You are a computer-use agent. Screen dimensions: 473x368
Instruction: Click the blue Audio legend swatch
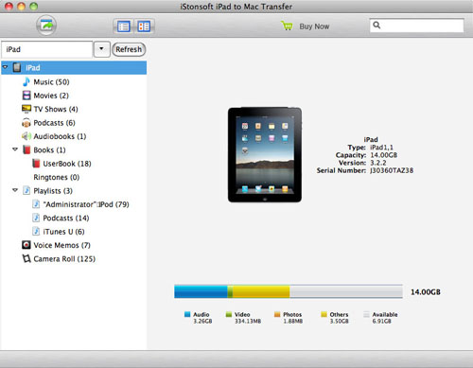point(187,314)
